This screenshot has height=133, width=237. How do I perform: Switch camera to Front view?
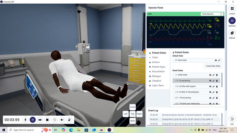pyautogui.click(x=133, y=107)
